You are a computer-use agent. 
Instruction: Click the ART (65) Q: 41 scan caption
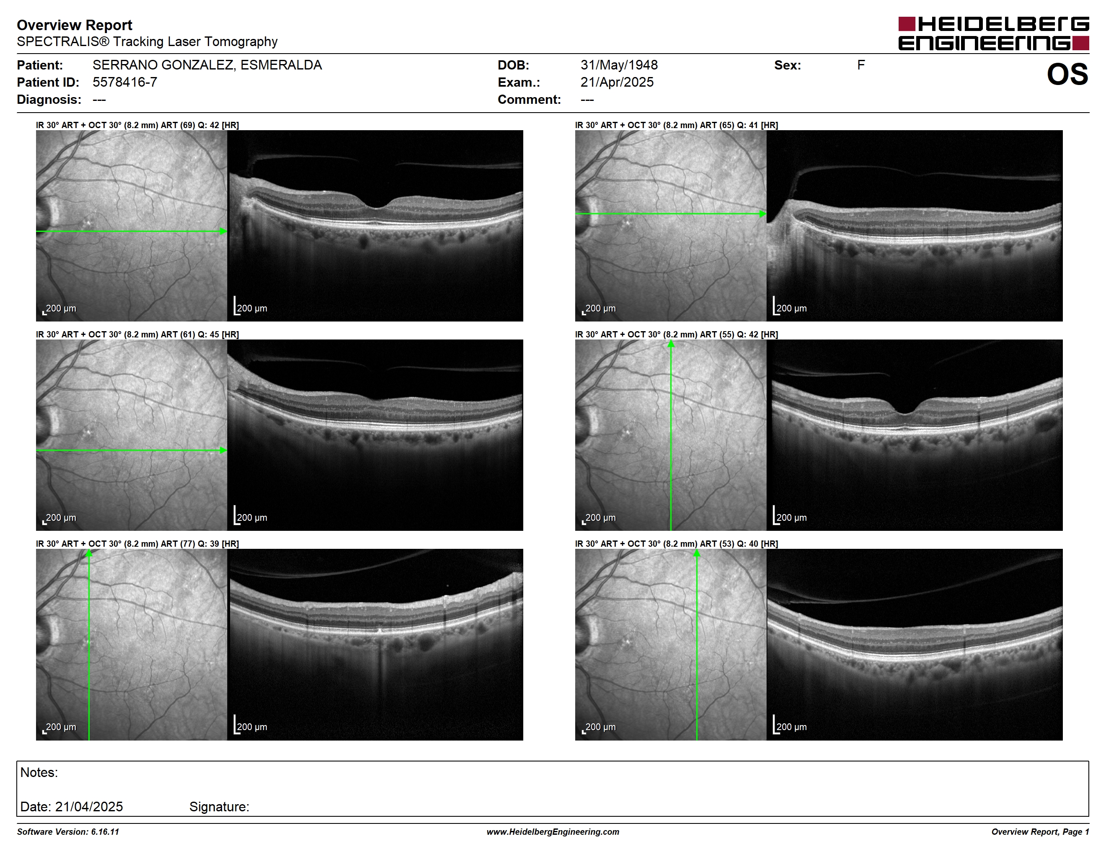[x=677, y=125]
